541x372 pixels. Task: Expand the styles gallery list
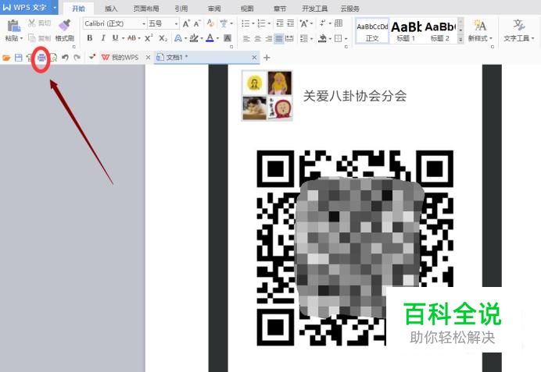[x=460, y=40]
